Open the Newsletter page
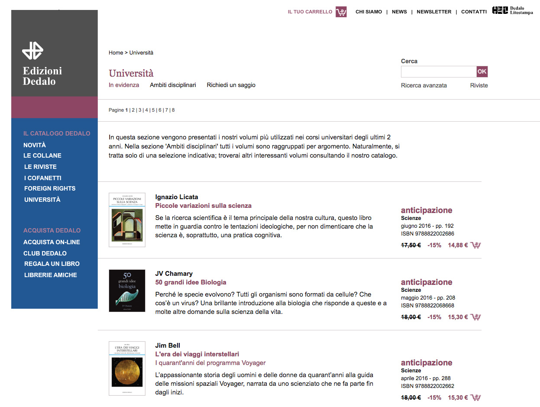This screenshot has height=407, width=540. (x=434, y=12)
